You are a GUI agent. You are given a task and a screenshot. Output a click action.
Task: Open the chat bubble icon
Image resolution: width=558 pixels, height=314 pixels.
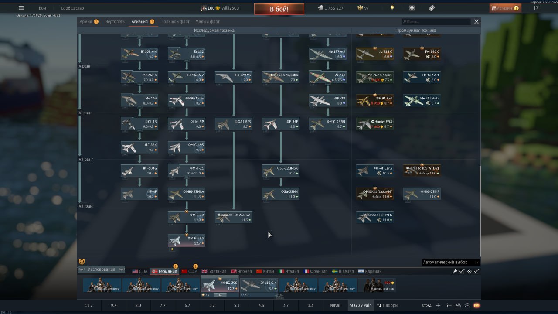tap(467, 305)
